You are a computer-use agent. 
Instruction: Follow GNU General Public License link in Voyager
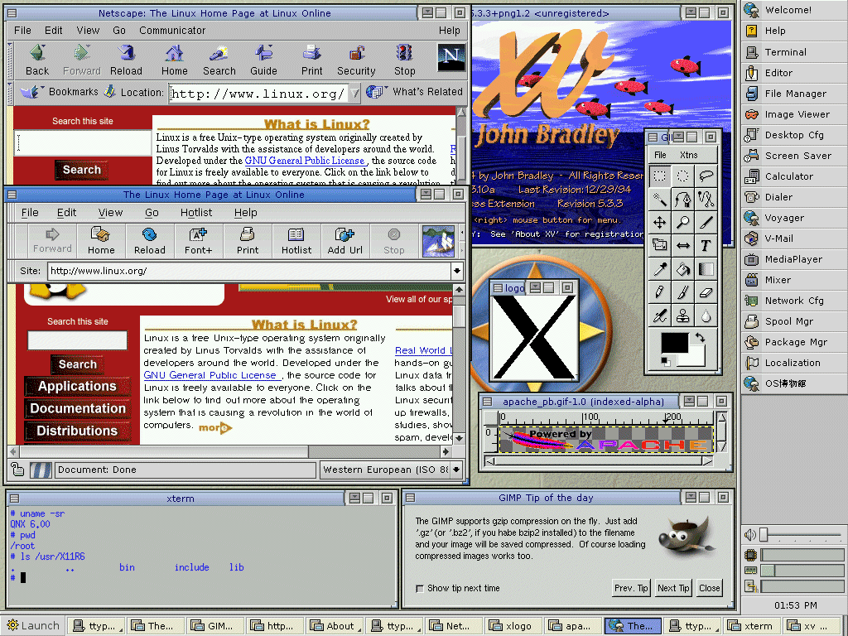(x=210, y=375)
